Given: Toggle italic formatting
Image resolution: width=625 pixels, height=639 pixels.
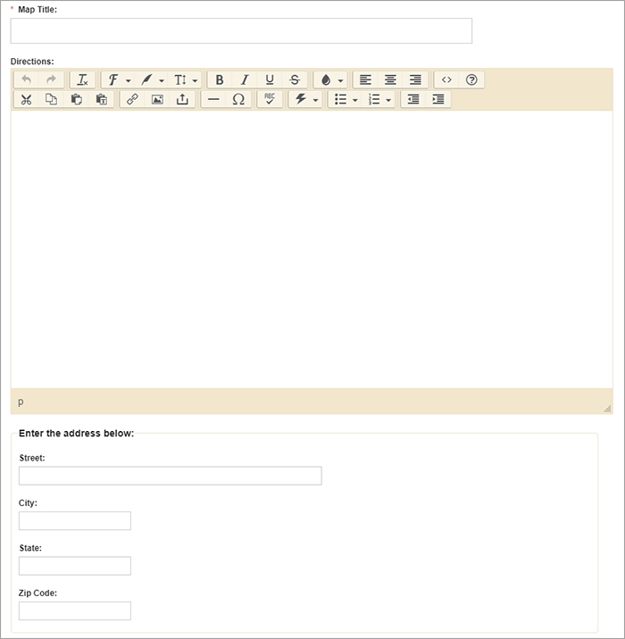Looking at the screenshot, I should [245, 79].
